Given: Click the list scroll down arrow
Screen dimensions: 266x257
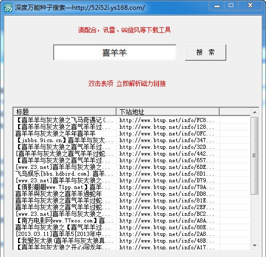Looking at the screenshot, I should 255,246.
